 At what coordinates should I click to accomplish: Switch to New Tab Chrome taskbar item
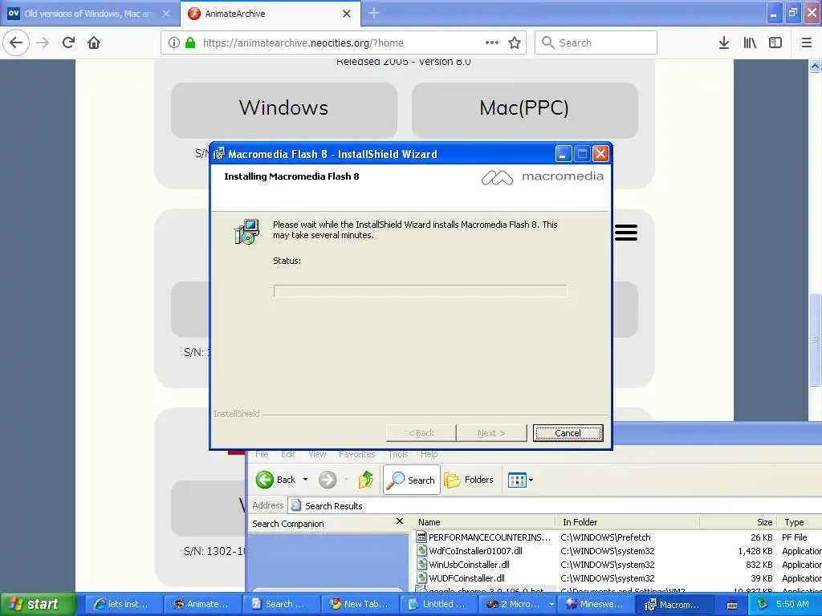coord(359,604)
